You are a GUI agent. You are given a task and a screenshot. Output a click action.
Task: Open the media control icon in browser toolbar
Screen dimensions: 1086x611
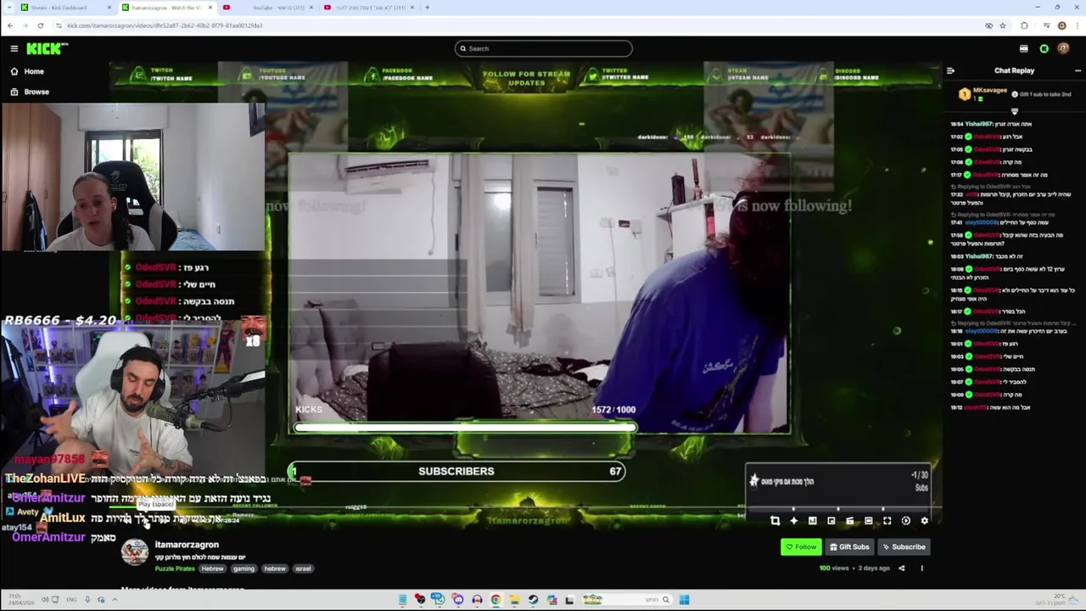coord(1047,25)
